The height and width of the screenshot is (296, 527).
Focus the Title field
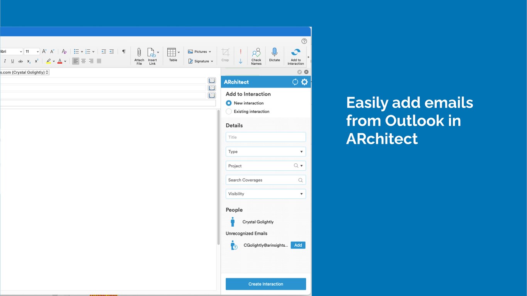click(266, 137)
